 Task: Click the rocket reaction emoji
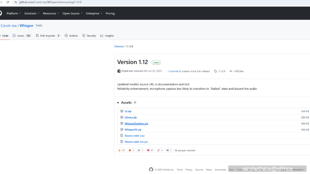tap(158, 150)
